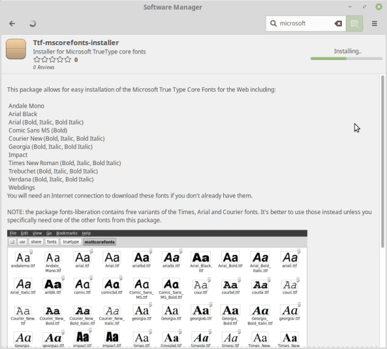Click the font folder screenshot thumbnail

(157, 288)
